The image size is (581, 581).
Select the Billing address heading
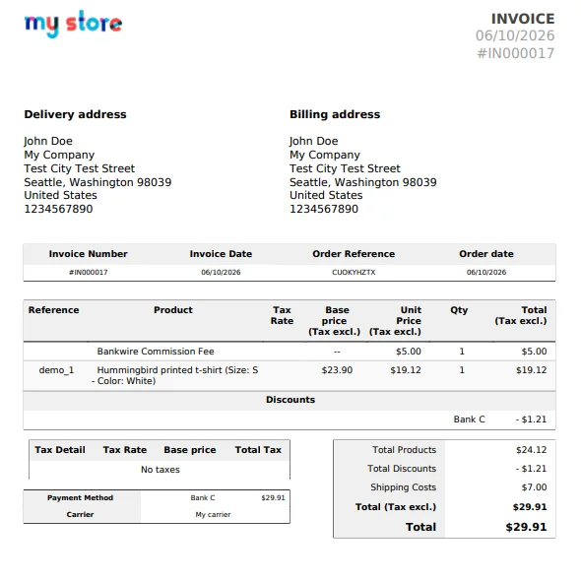tap(335, 114)
